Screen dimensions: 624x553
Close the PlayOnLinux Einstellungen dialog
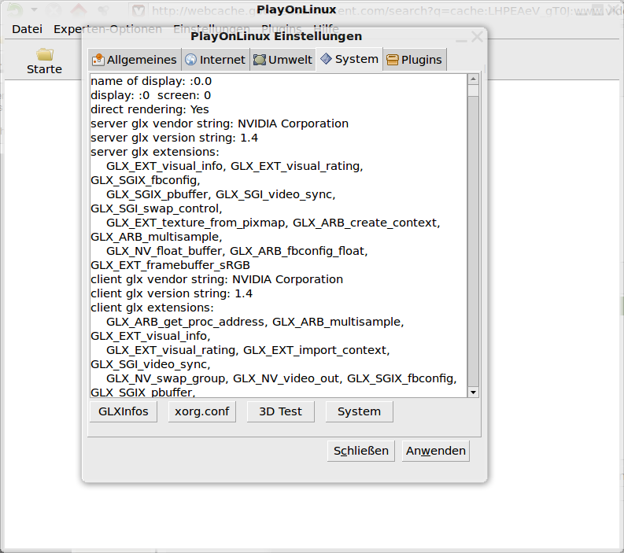click(477, 37)
